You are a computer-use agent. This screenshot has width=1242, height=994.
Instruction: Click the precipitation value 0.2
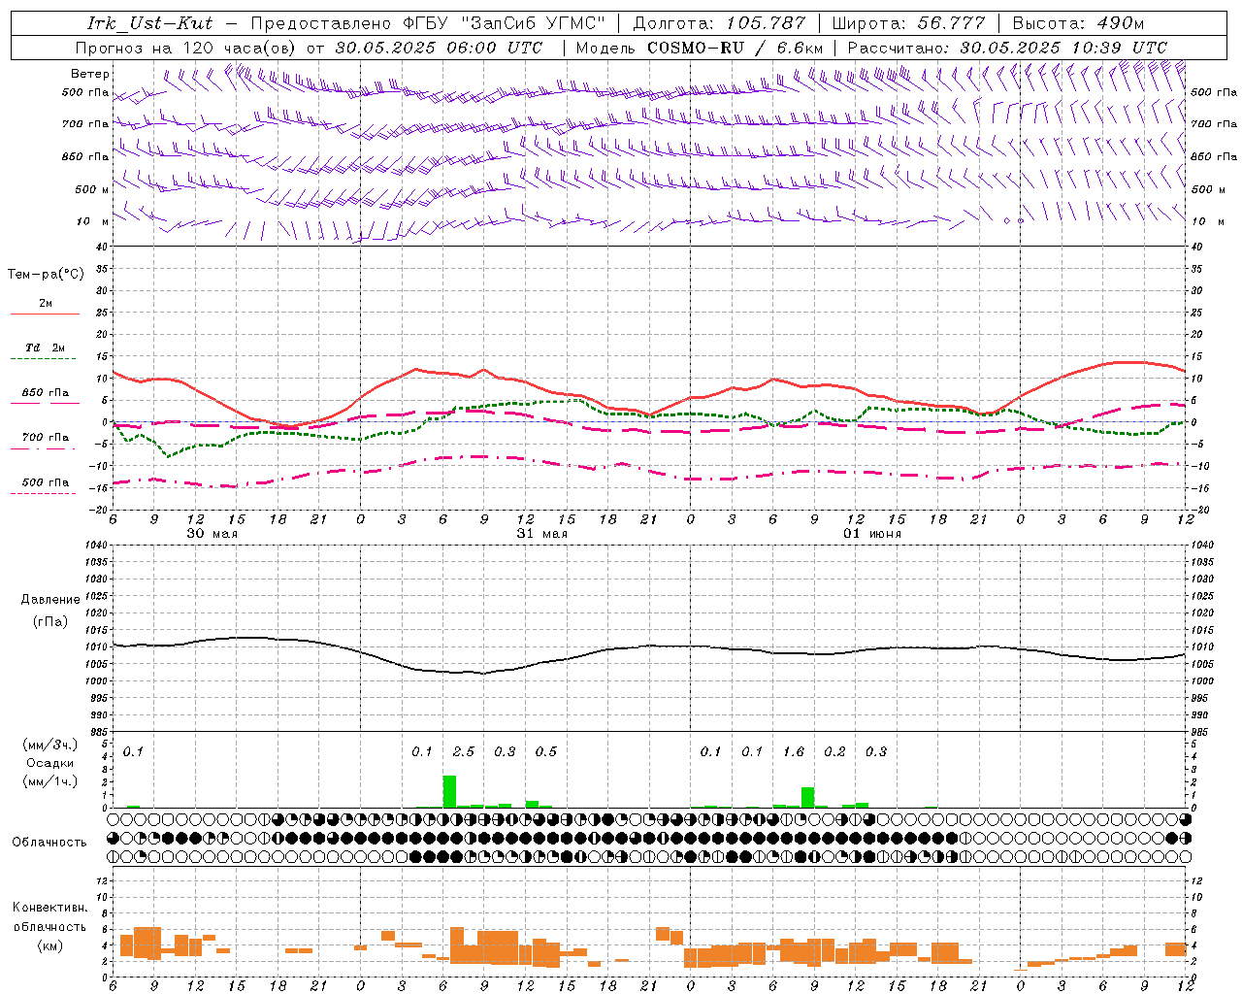click(834, 752)
